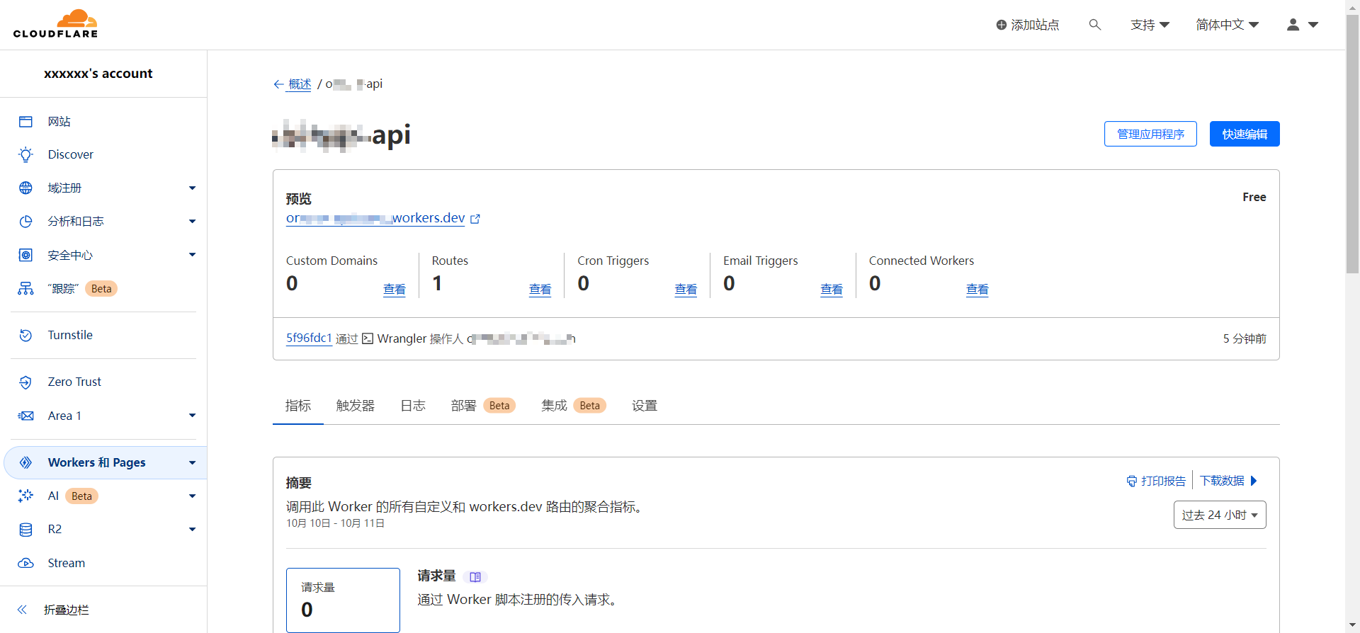Click the Wrangler terminal icon

[368, 338]
